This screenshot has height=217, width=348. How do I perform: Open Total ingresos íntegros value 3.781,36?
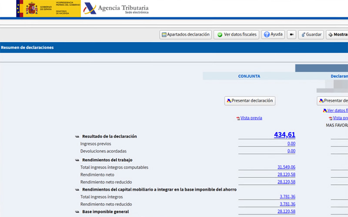288,197
